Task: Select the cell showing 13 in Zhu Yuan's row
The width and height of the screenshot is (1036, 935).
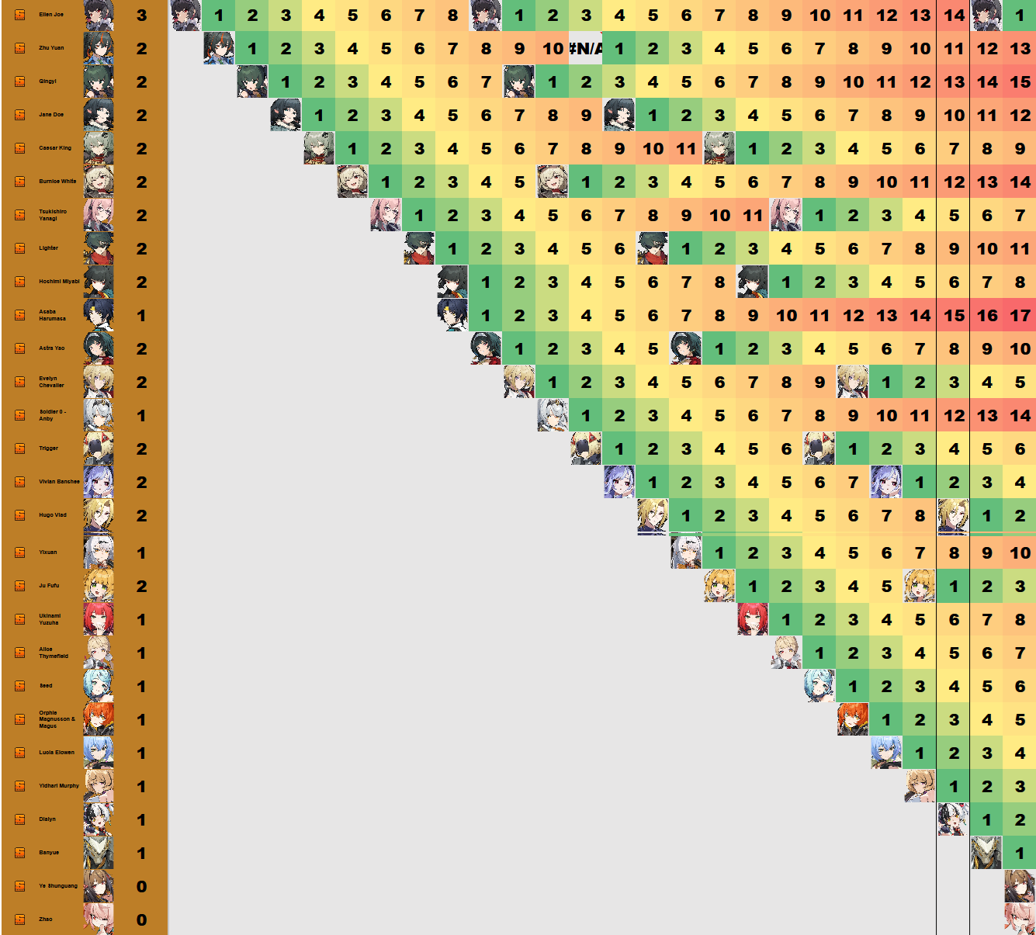Action: coord(1020,48)
